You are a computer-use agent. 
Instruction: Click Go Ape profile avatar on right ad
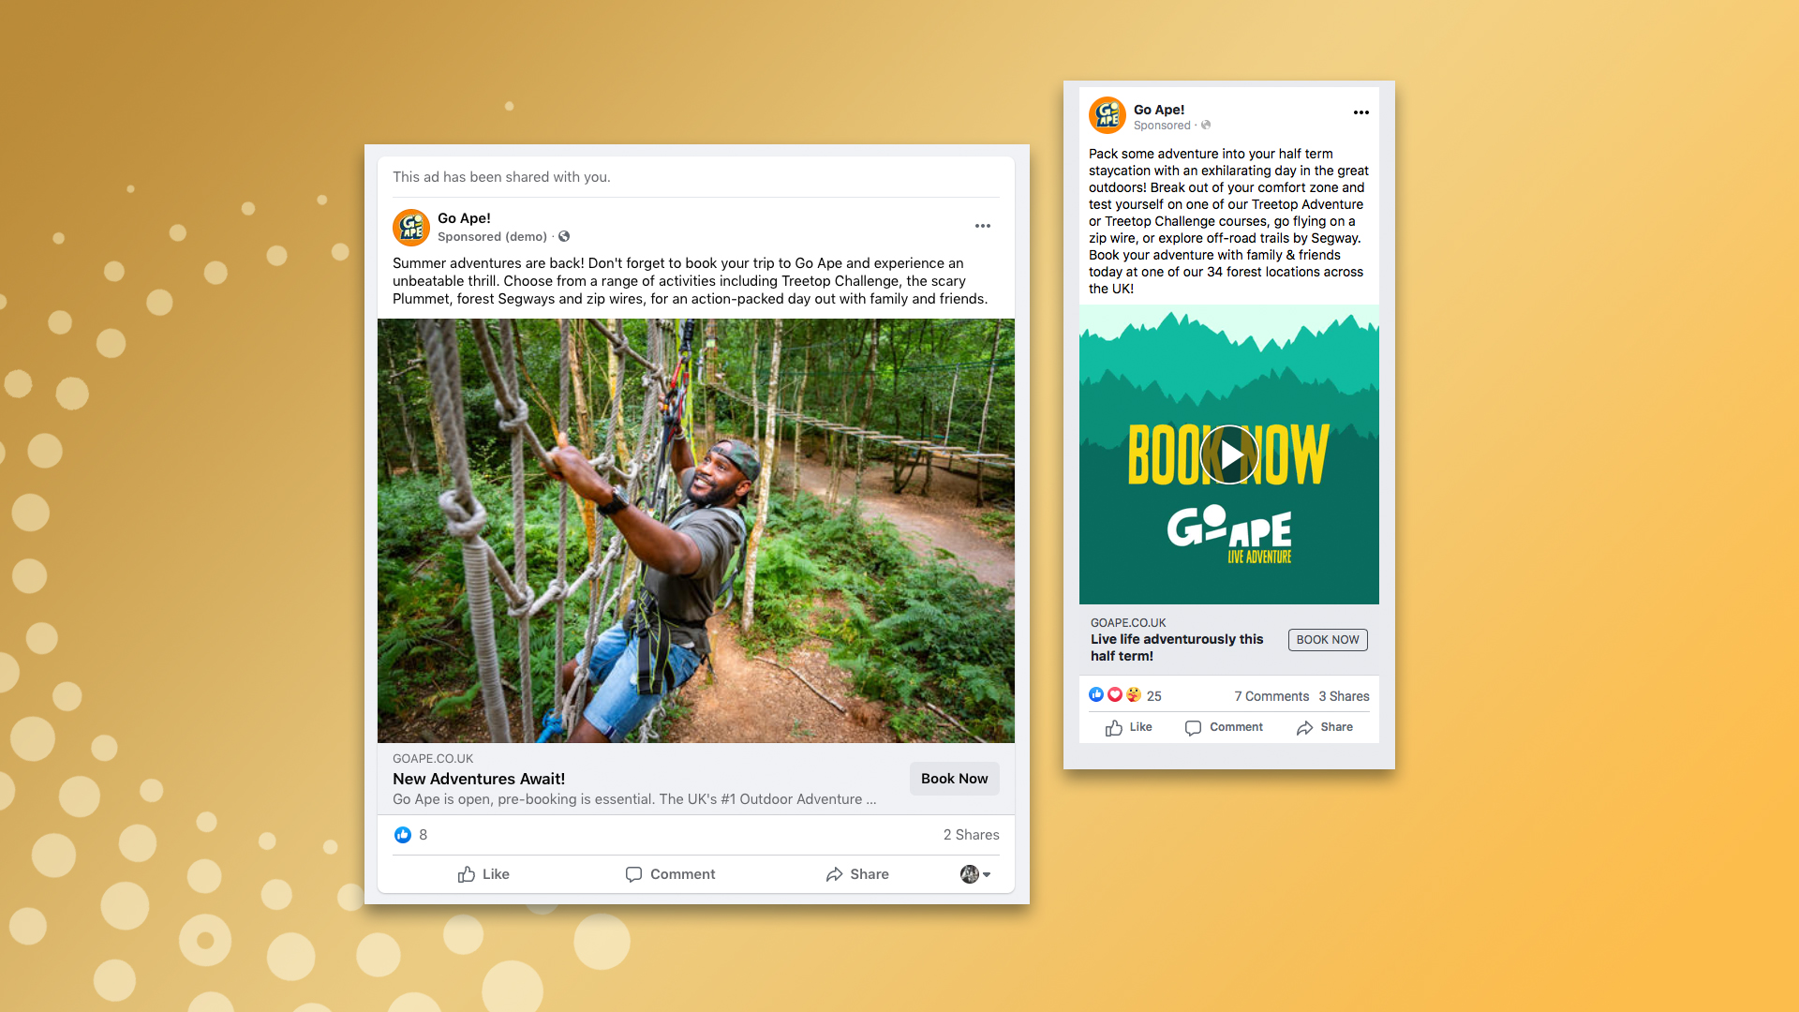(x=1107, y=116)
